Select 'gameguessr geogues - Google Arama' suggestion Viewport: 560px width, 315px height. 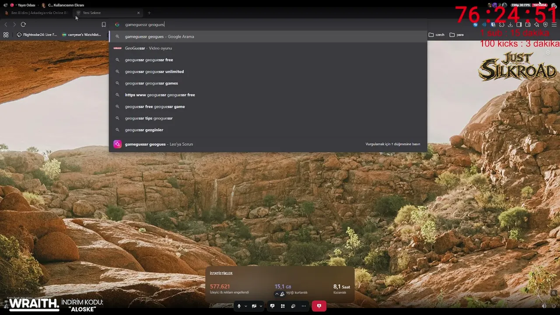268,36
